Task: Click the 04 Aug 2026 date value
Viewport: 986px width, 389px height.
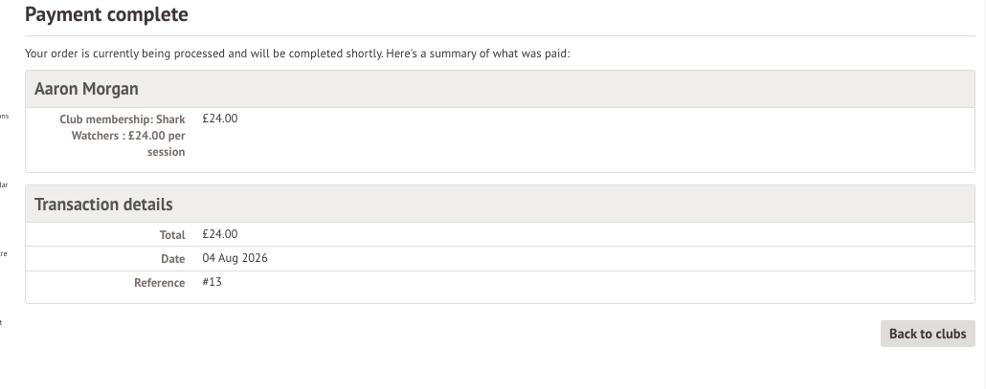Action: pyautogui.click(x=235, y=258)
